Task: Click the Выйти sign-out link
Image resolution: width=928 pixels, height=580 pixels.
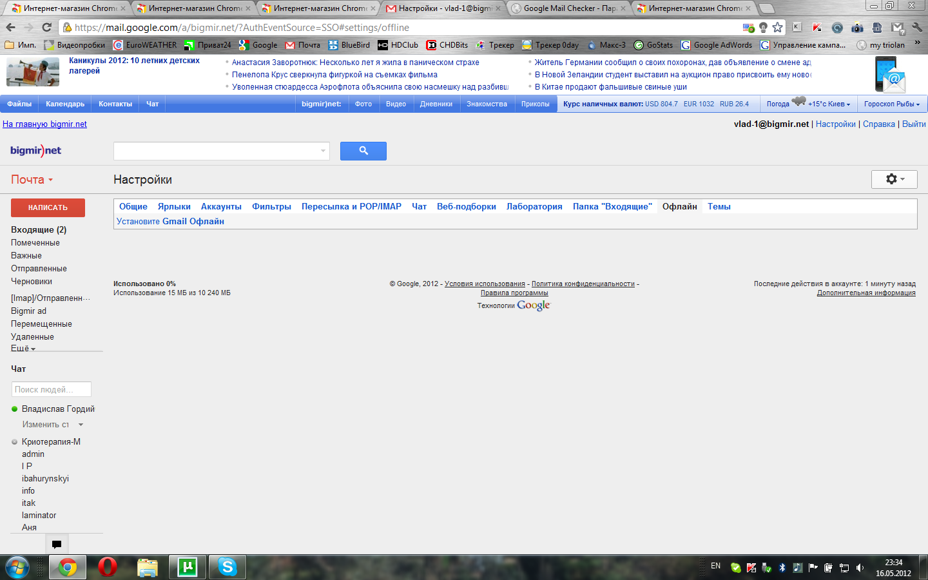Action: (x=914, y=124)
